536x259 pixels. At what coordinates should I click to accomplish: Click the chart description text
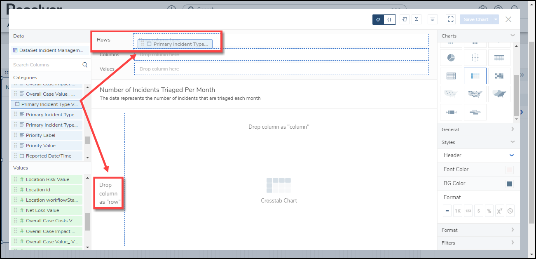[180, 98]
